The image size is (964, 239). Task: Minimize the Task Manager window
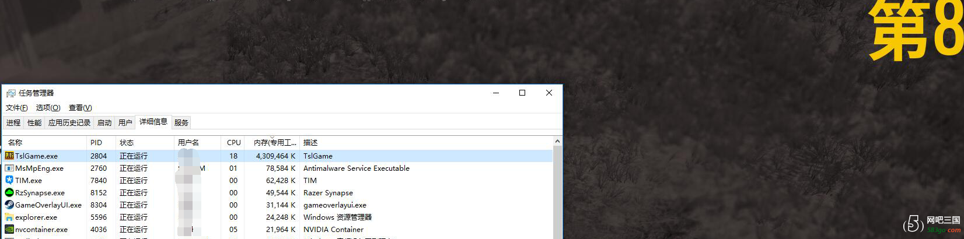(x=496, y=93)
